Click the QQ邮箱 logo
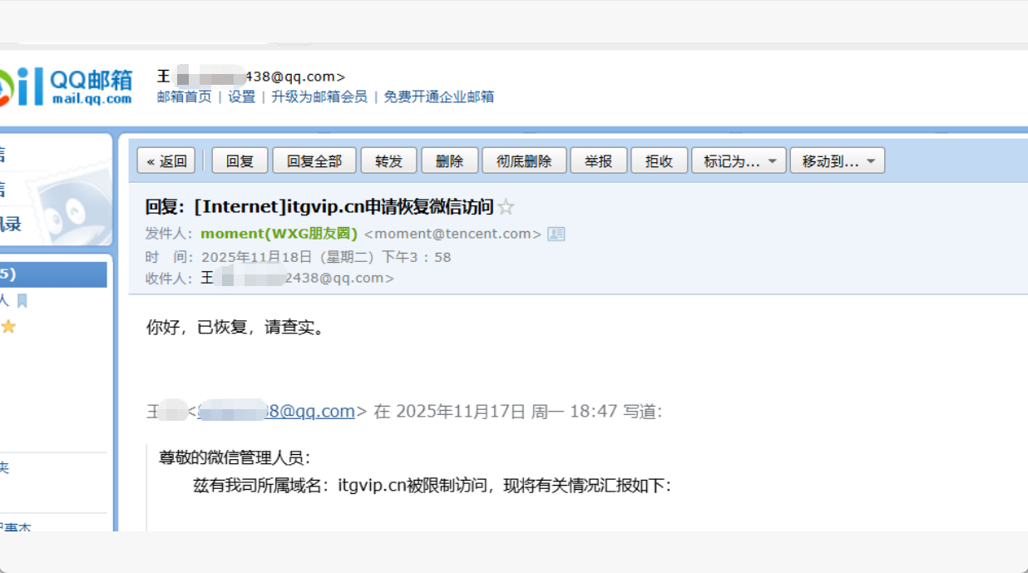Image resolution: width=1028 pixels, height=573 pixels. [x=67, y=86]
